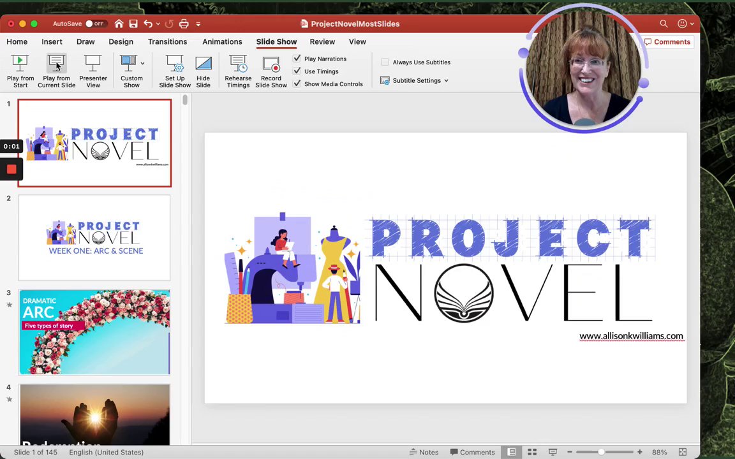
Task: Open the Transitions tab
Action: coord(167,41)
